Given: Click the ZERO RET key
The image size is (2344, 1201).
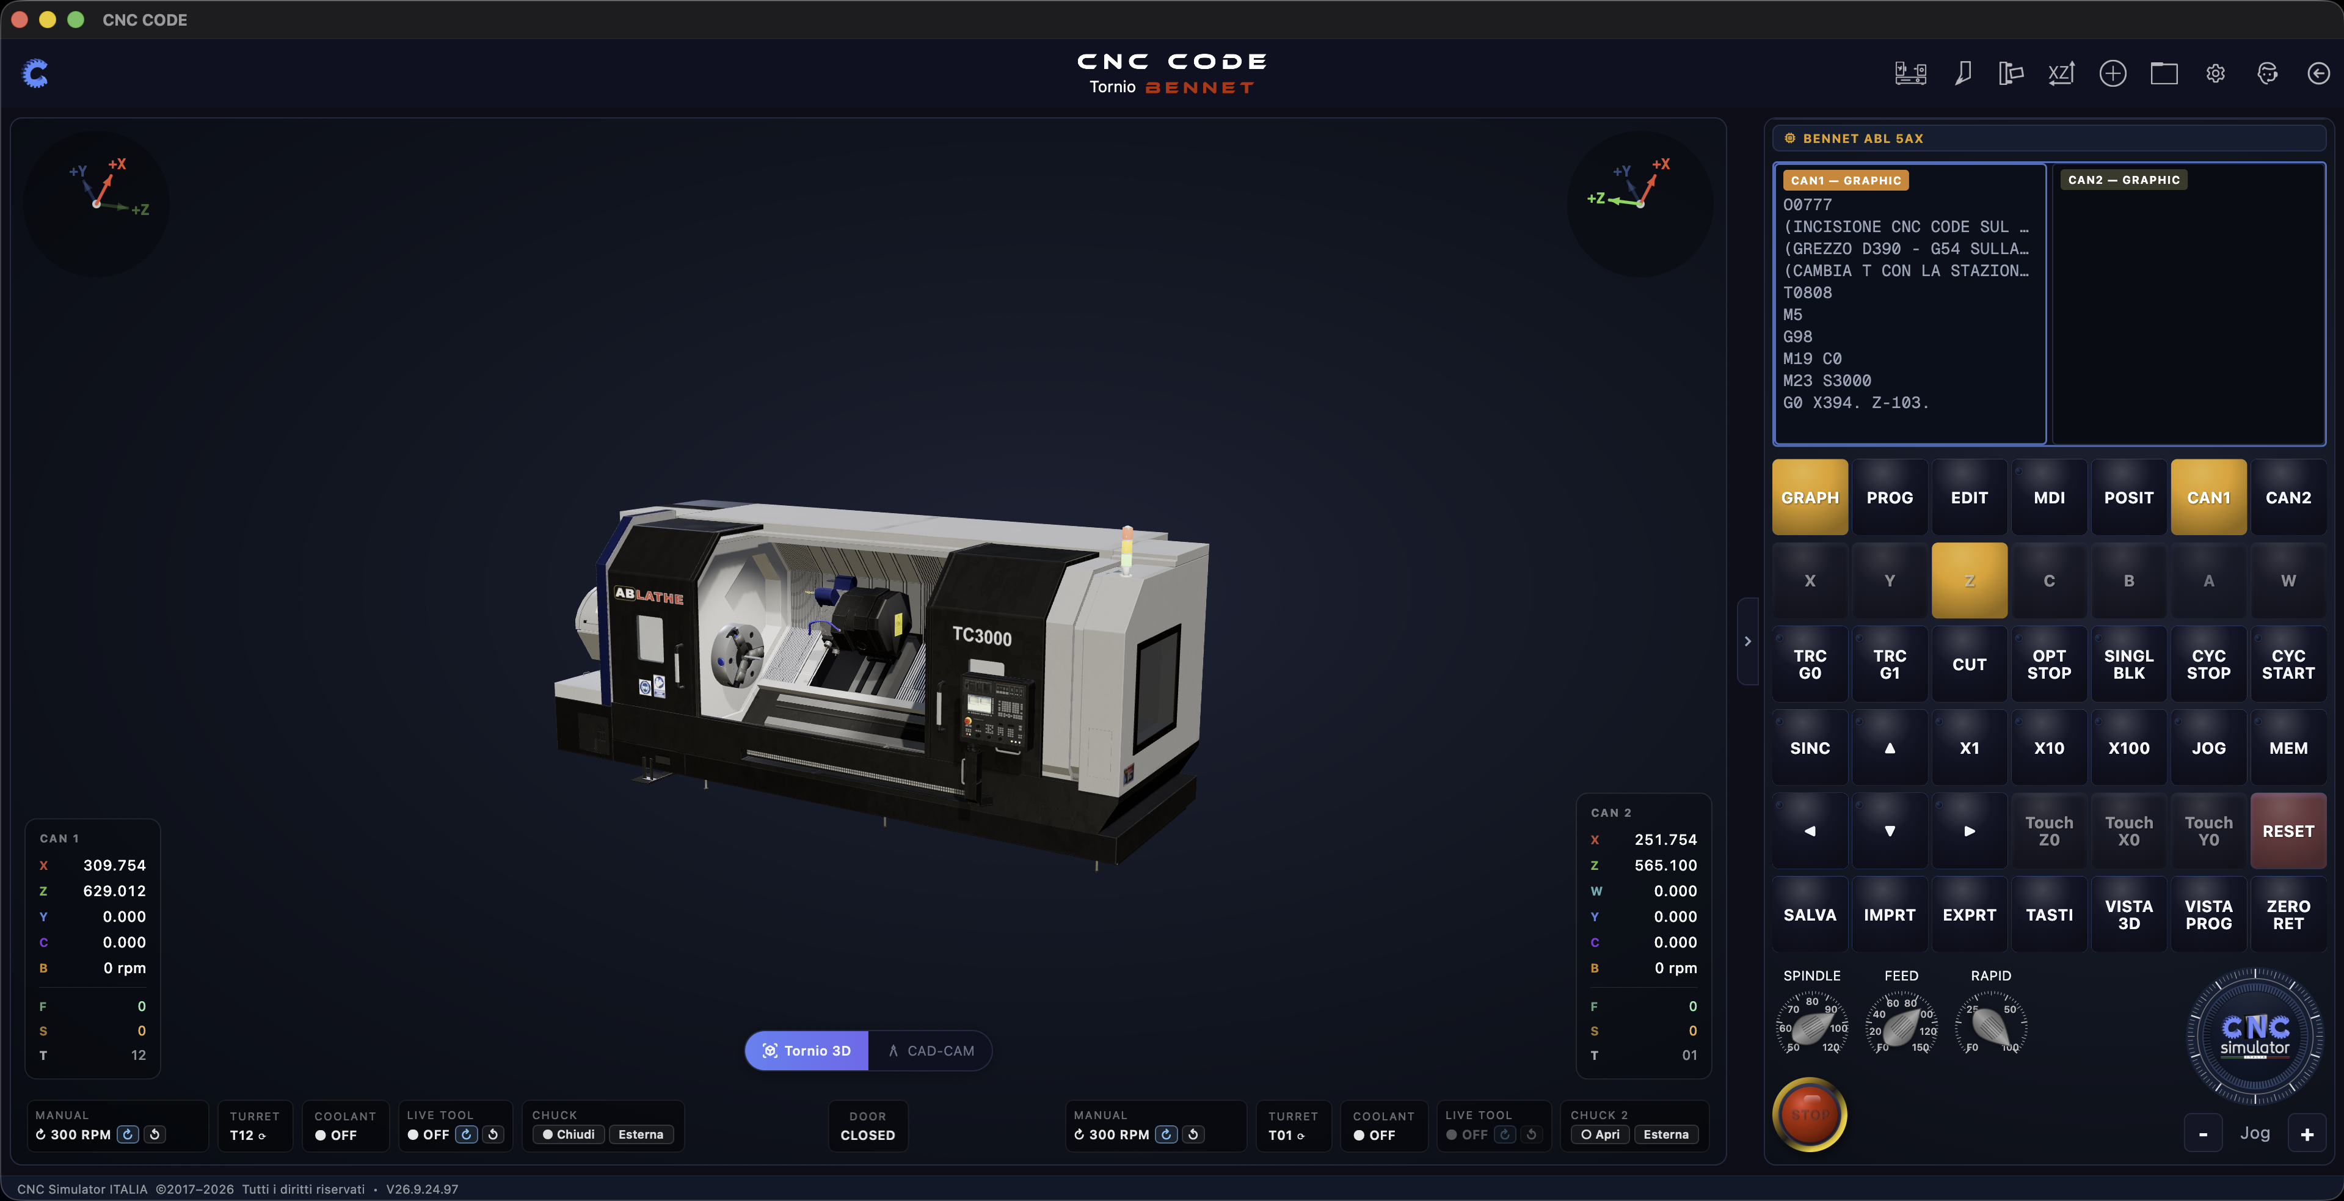Looking at the screenshot, I should click(2288, 914).
